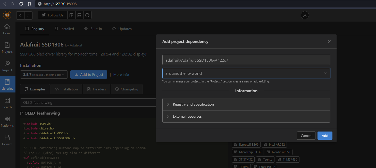Switch to the Built-in tab
The height and width of the screenshot is (168, 376).
93,29
